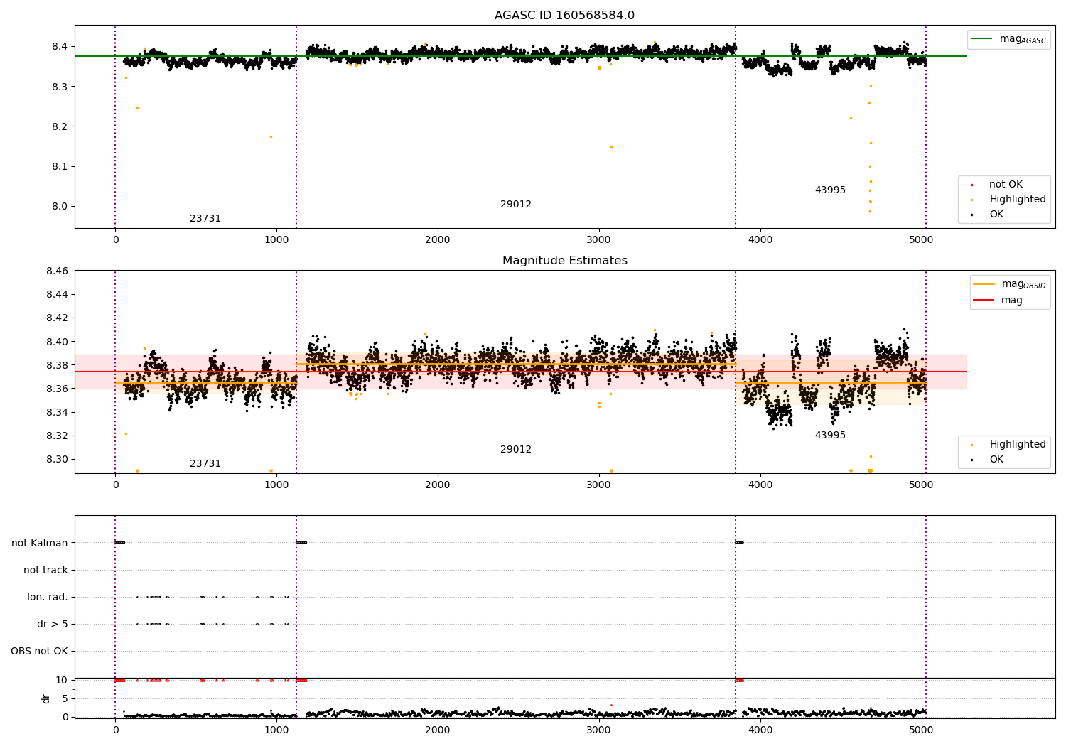The image size is (1066, 746).
Task: Click the 8.1 tick on the top plot's y-axis
Action: point(60,167)
